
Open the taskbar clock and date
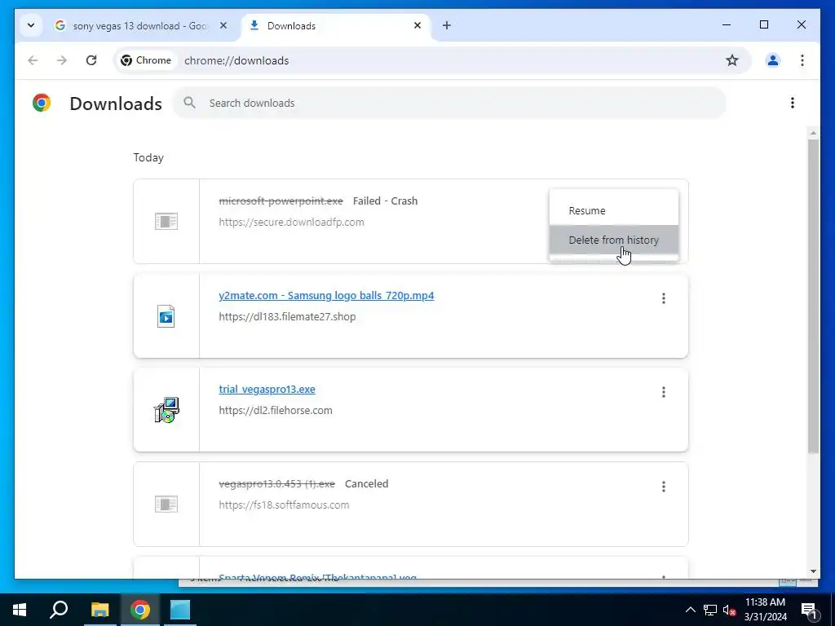click(x=765, y=610)
